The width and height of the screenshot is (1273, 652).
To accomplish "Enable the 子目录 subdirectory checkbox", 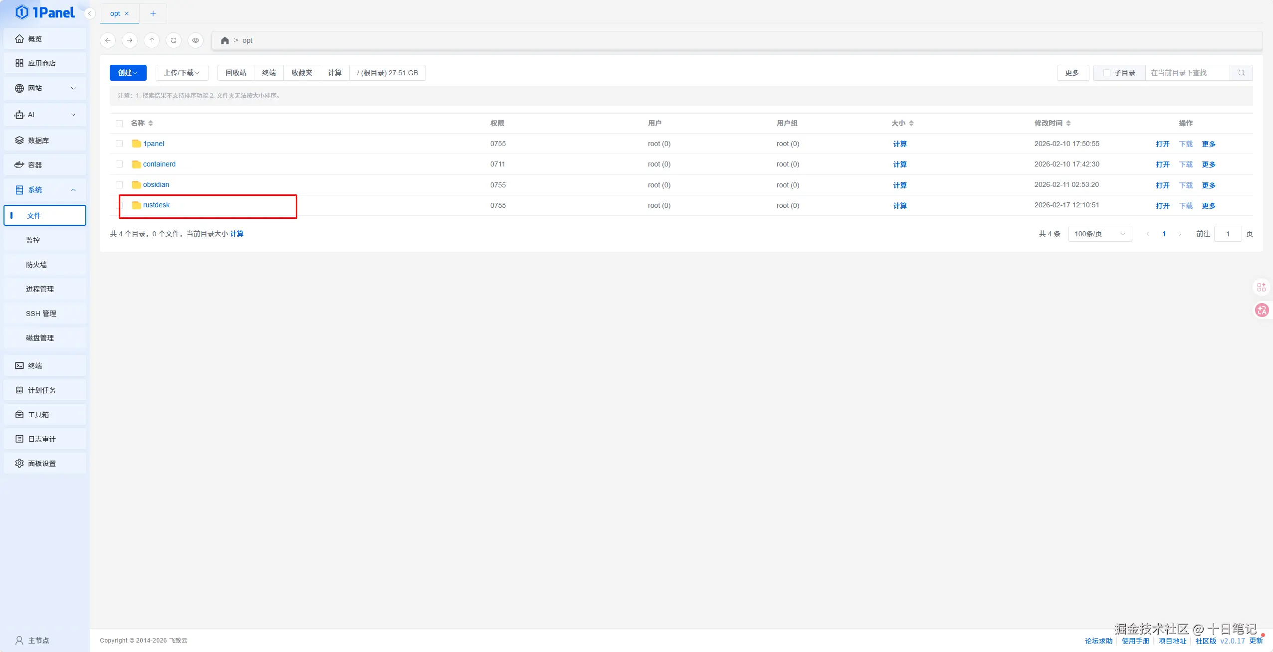I will pos(1107,73).
